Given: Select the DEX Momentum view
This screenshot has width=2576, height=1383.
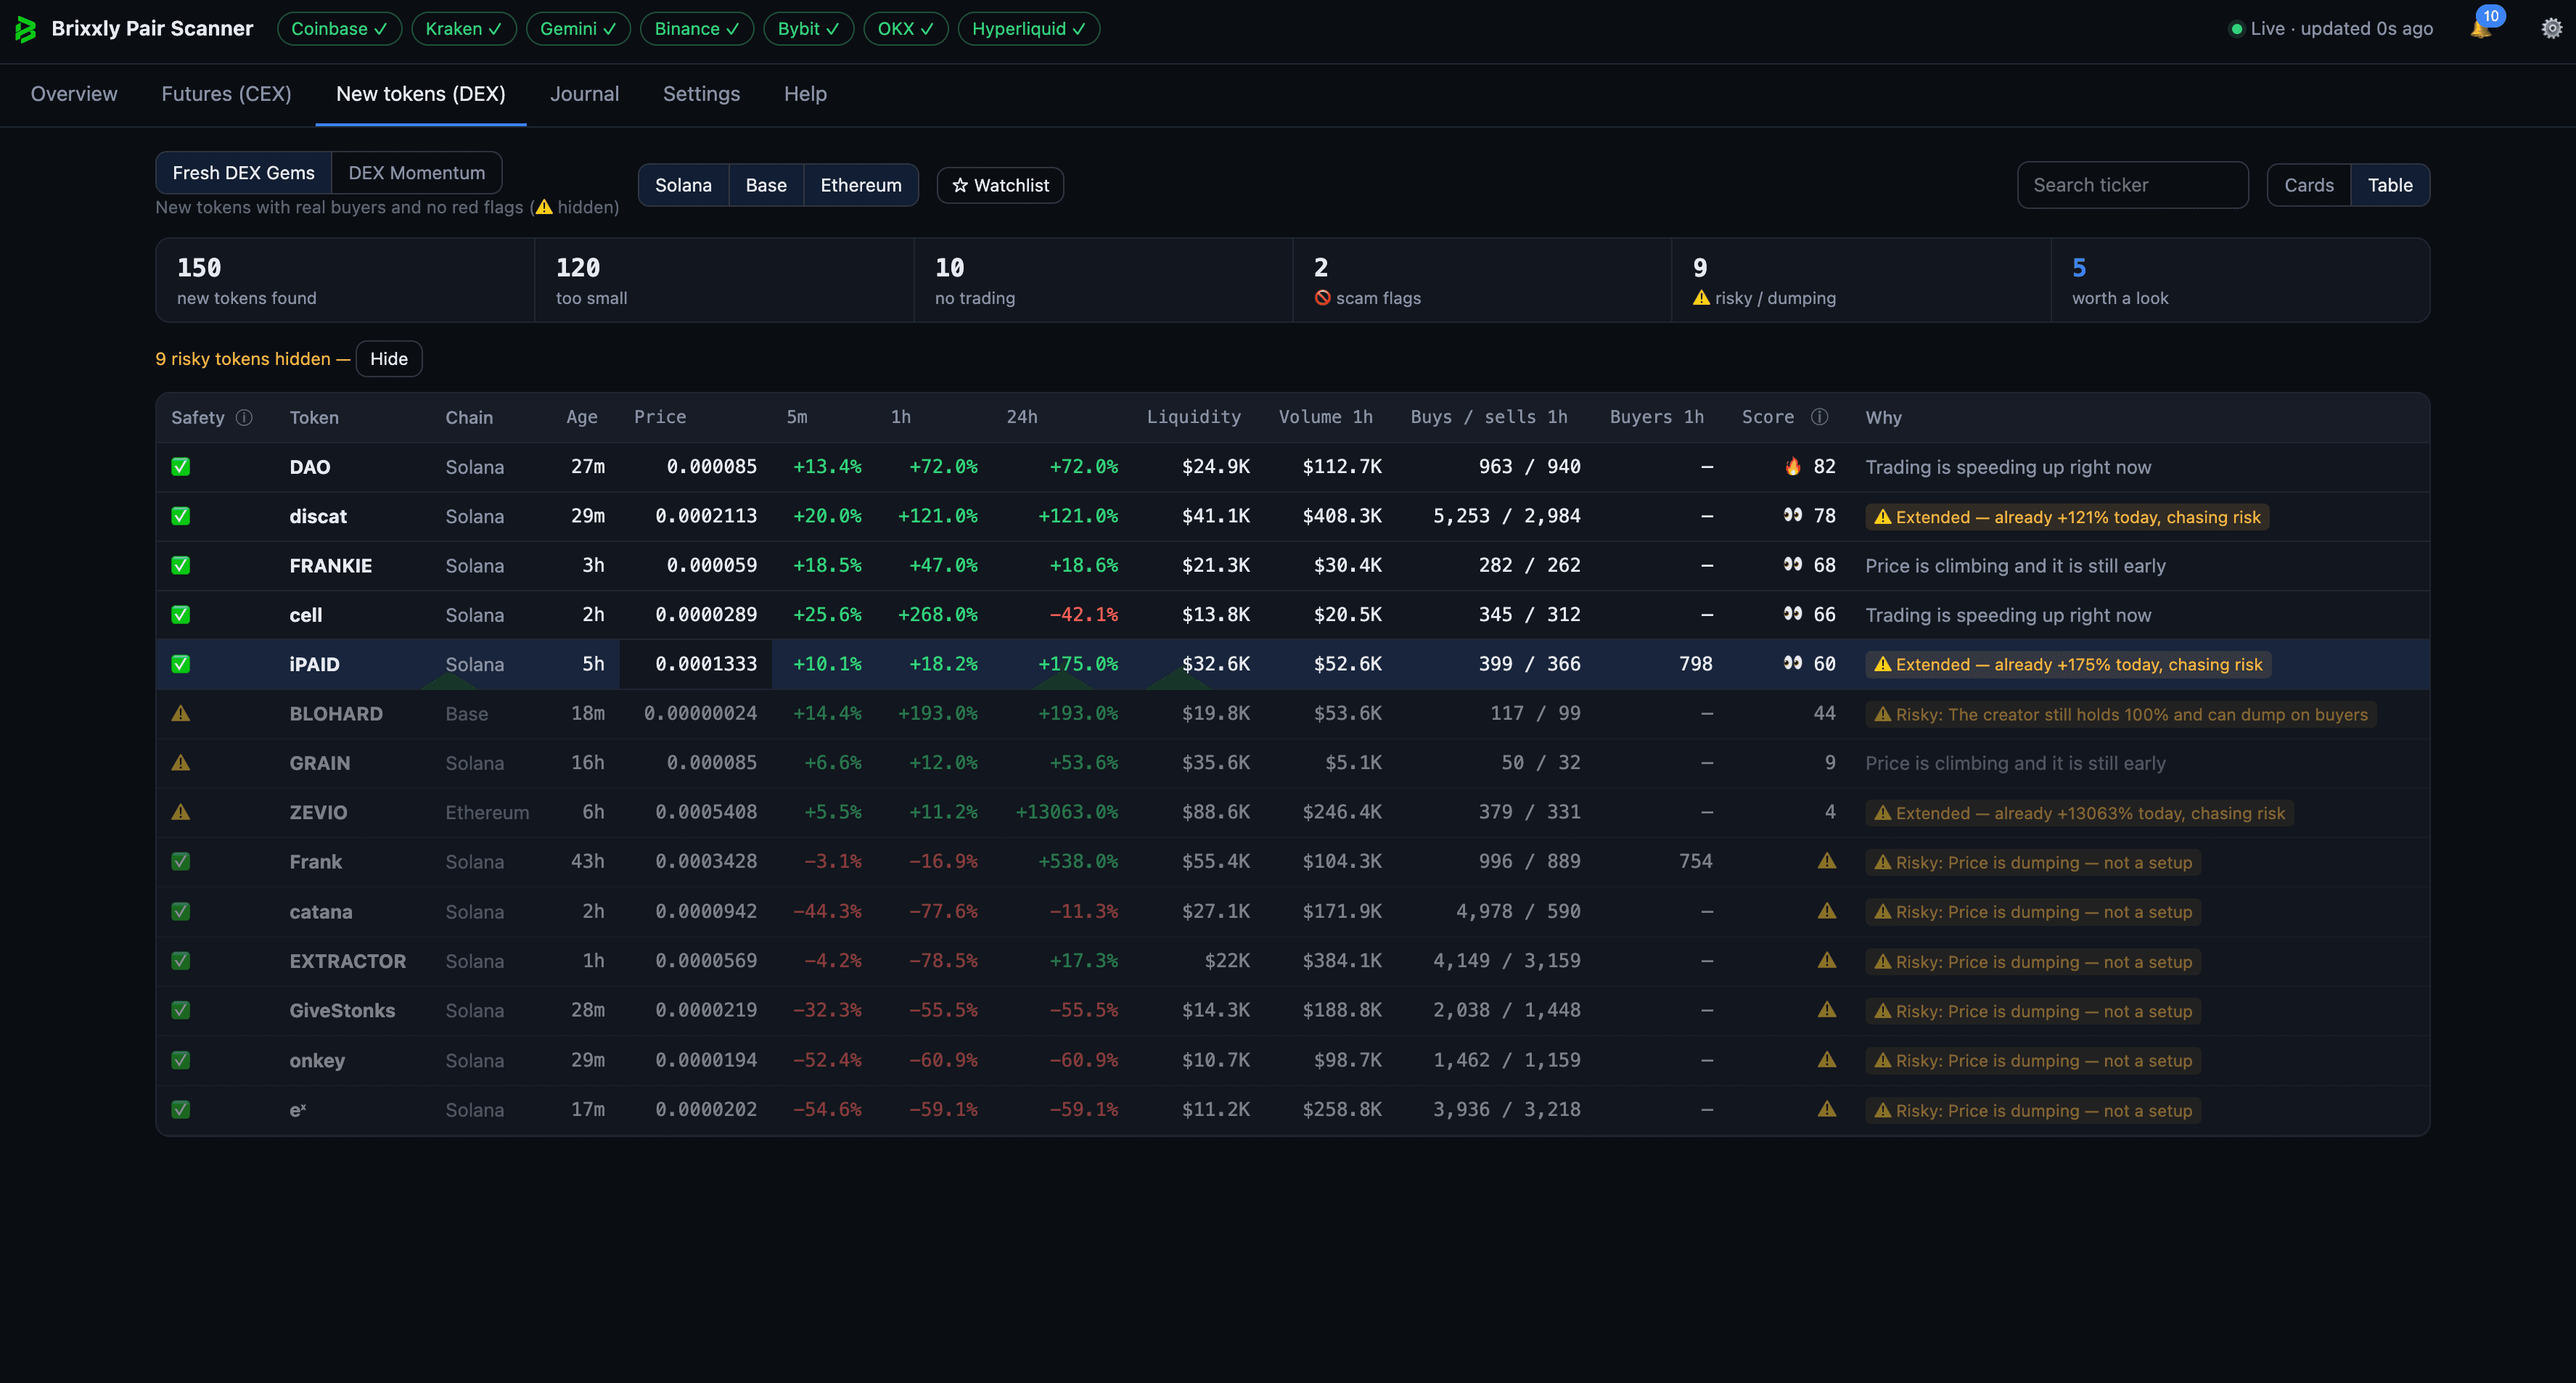Looking at the screenshot, I should (417, 173).
